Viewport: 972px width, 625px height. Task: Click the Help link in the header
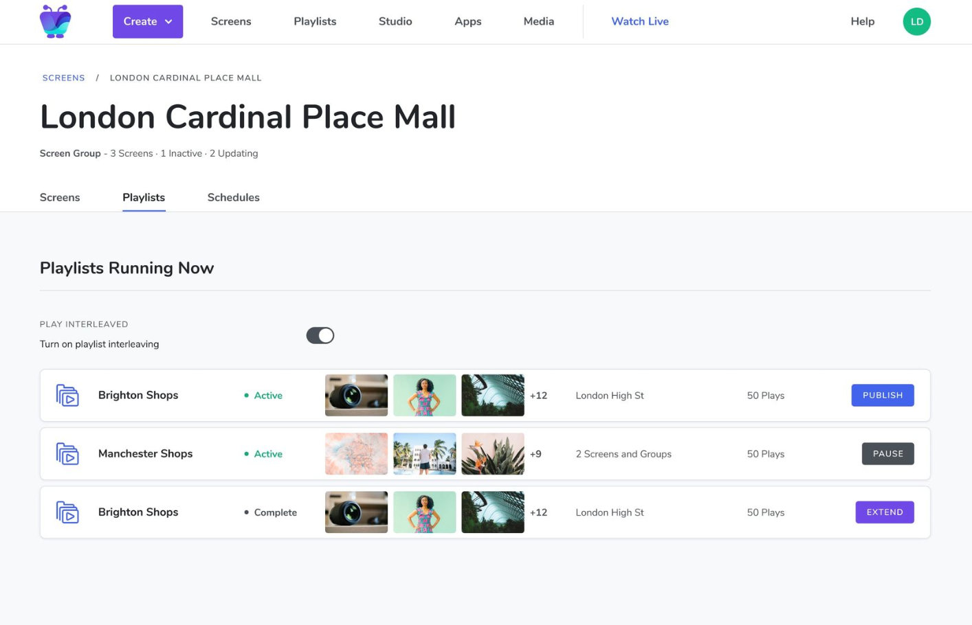pyautogui.click(x=862, y=21)
